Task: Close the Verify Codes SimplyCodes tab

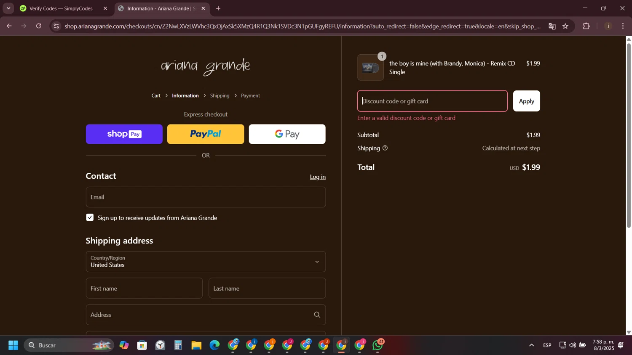Action: [x=105, y=8]
